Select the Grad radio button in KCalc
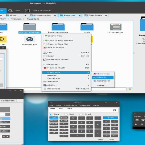This screenshot has height=145, width=145. 81,114
